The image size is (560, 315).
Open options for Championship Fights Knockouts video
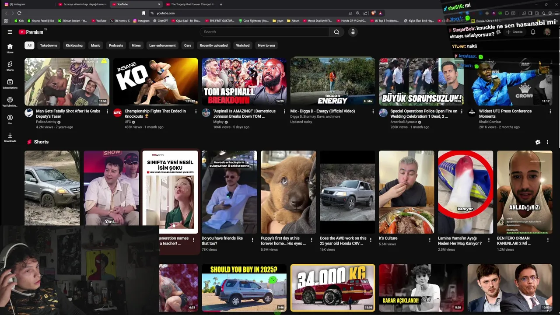pos(196,112)
